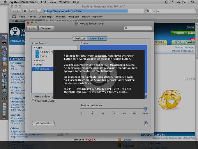Open Yahoo! bookmark

coord(32,17)
